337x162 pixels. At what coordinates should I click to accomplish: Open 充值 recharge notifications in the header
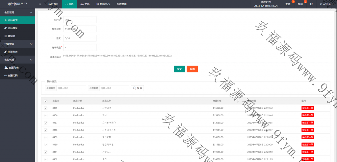coord(288,4)
